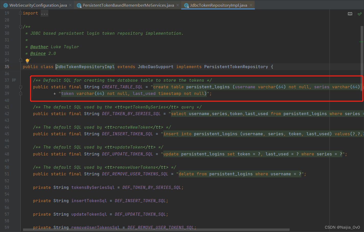Viewport: 364px width, 232px height.
Task: Click the removeUserTokensSql field name
Action: coord(95,227)
